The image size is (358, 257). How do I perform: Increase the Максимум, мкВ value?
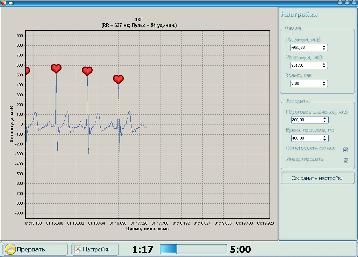pos(324,64)
